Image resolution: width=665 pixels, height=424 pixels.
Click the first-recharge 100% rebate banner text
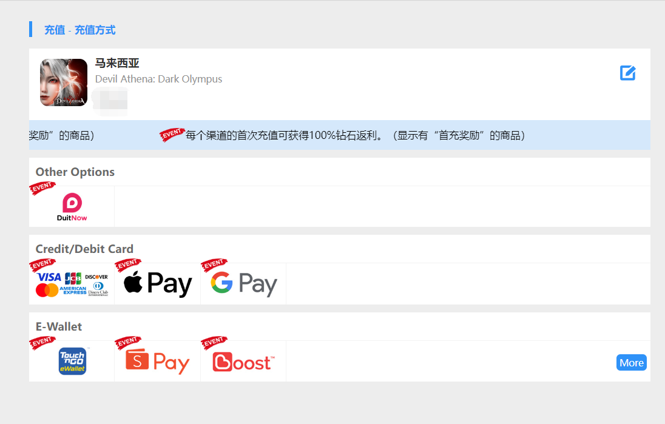[x=356, y=135]
